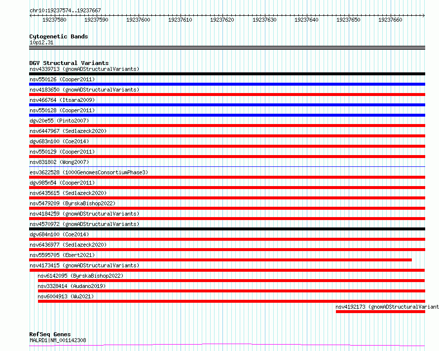Select nsv550129 (Cooper2011) label

[62, 152]
